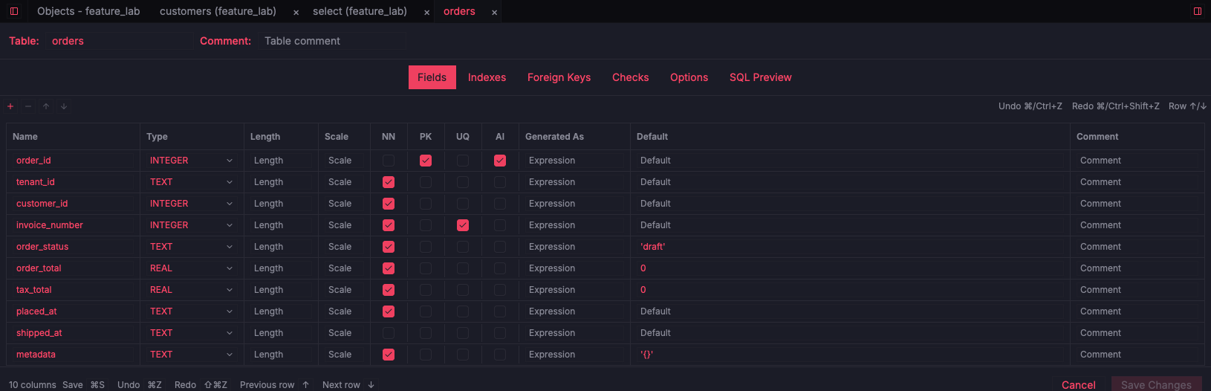
Task: Uncheck NN for metadata
Action: pyautogui.click(x=389, y=355)
